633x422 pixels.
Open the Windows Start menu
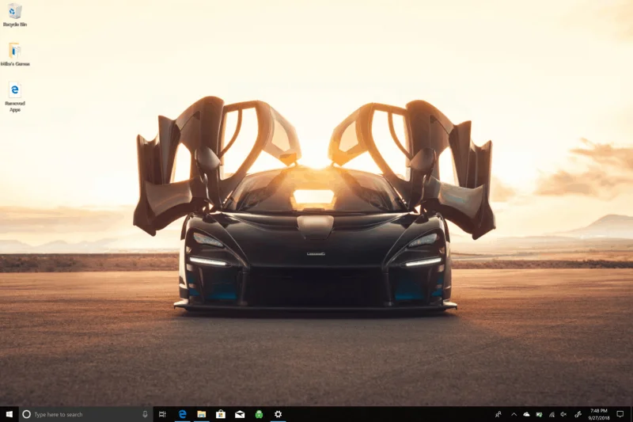click(9, 414)
